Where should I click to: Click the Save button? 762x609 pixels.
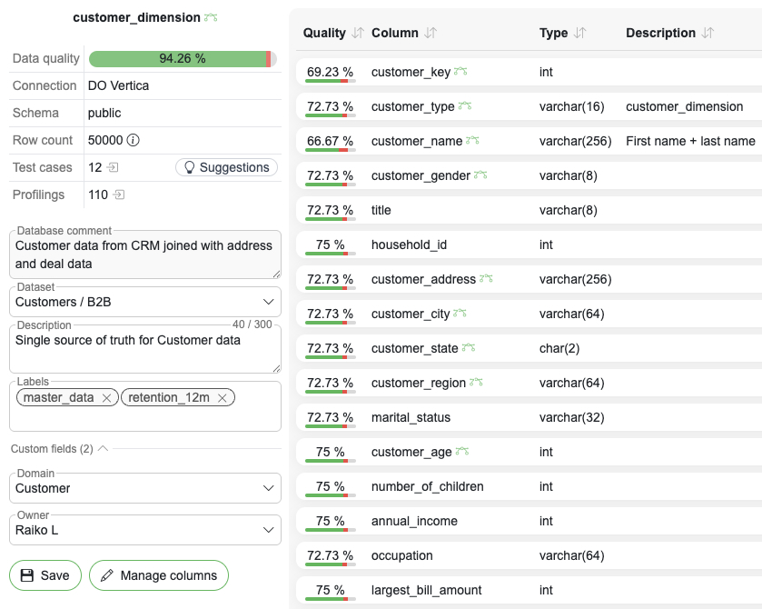(x=45, y=575)
